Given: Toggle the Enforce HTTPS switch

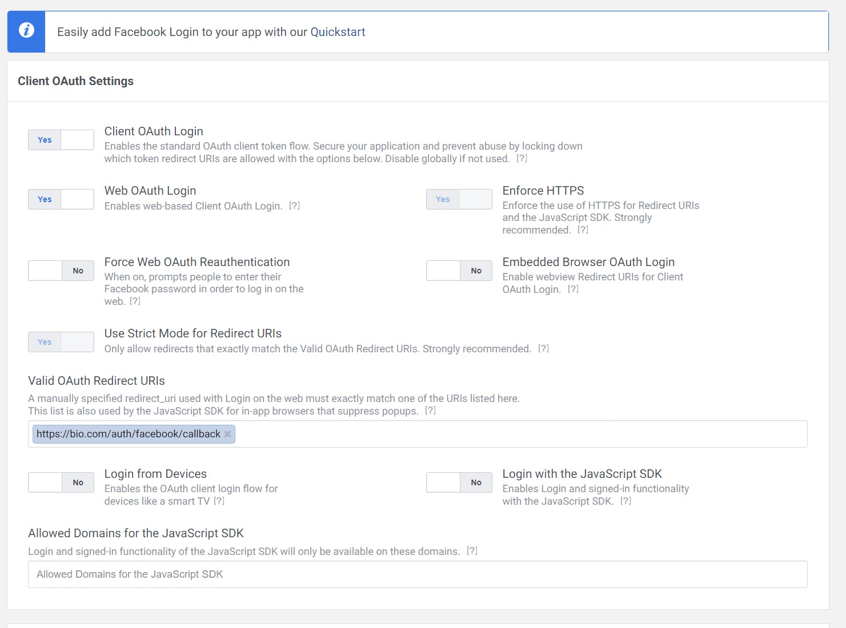Looking at the screenshot, I should [459, 199].
